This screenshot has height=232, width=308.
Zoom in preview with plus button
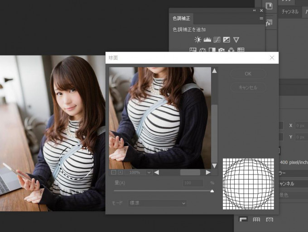point(120,172)
